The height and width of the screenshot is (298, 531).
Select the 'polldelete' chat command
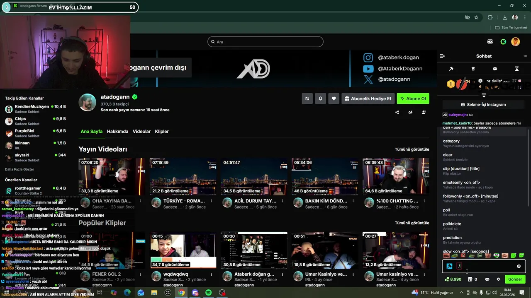tap(483, 226)
